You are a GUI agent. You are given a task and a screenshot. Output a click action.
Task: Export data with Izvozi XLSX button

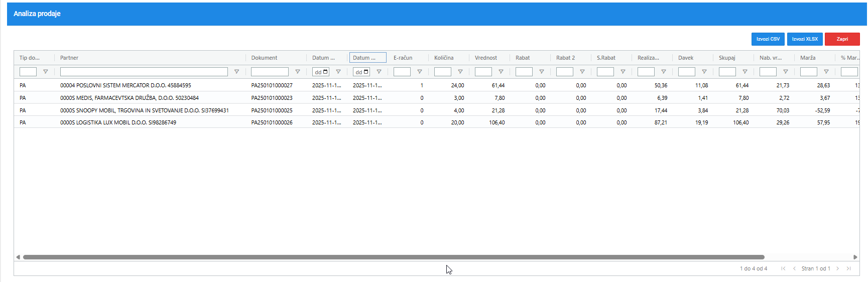coord(805,39)
